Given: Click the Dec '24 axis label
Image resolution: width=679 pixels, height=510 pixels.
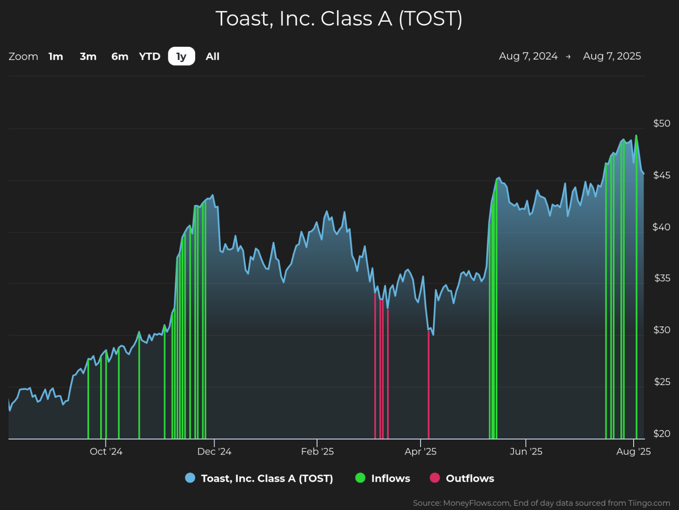Looking at the screenshot, I should point(214,451).
